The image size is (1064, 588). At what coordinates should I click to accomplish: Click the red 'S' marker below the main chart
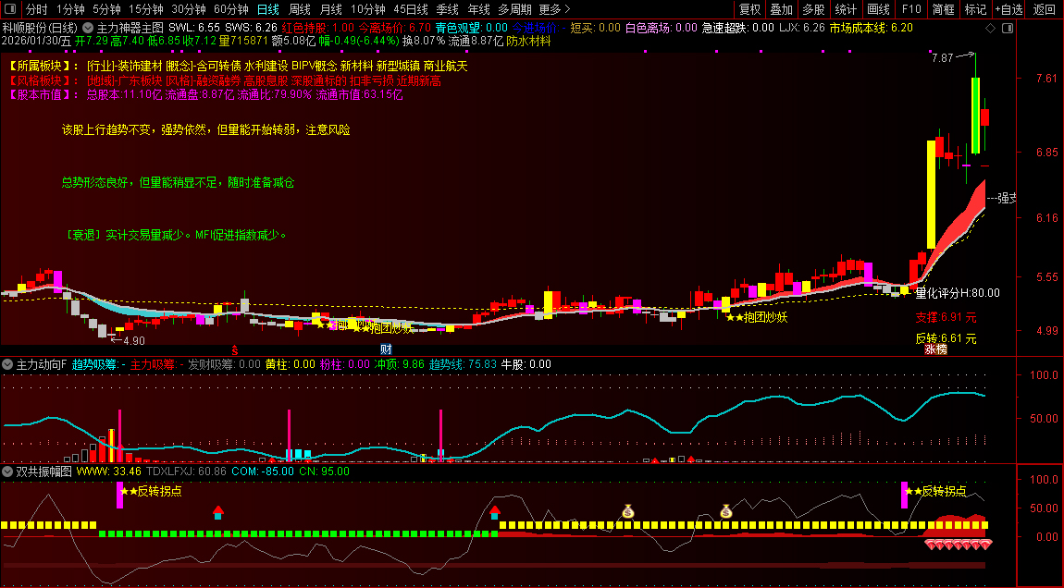coord(235,350)
